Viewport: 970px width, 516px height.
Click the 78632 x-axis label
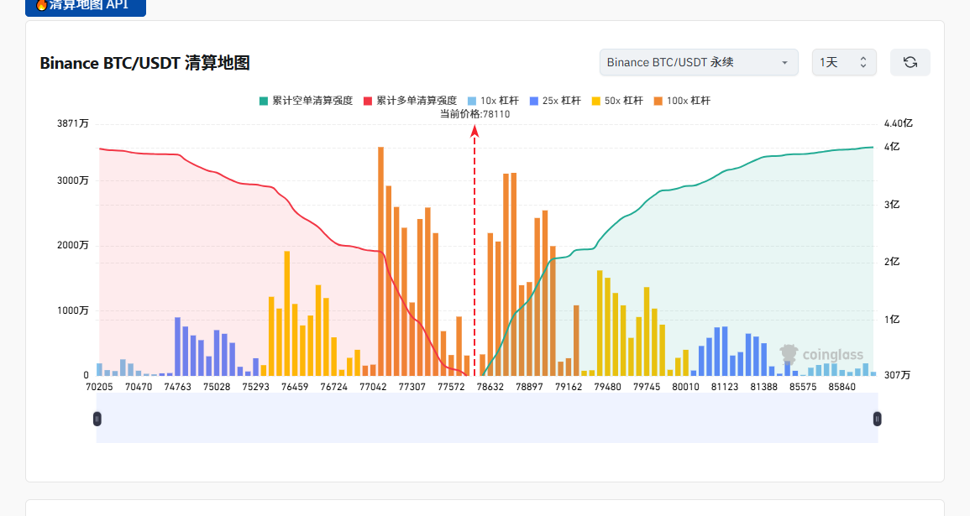tap(490, 387)
